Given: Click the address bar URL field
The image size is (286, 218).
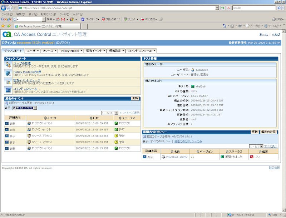Looking at the screenshot, I should click(117, 8).
